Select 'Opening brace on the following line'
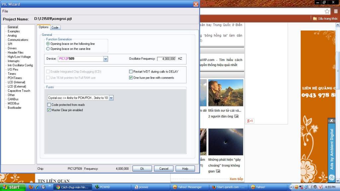 click(70, 44)
